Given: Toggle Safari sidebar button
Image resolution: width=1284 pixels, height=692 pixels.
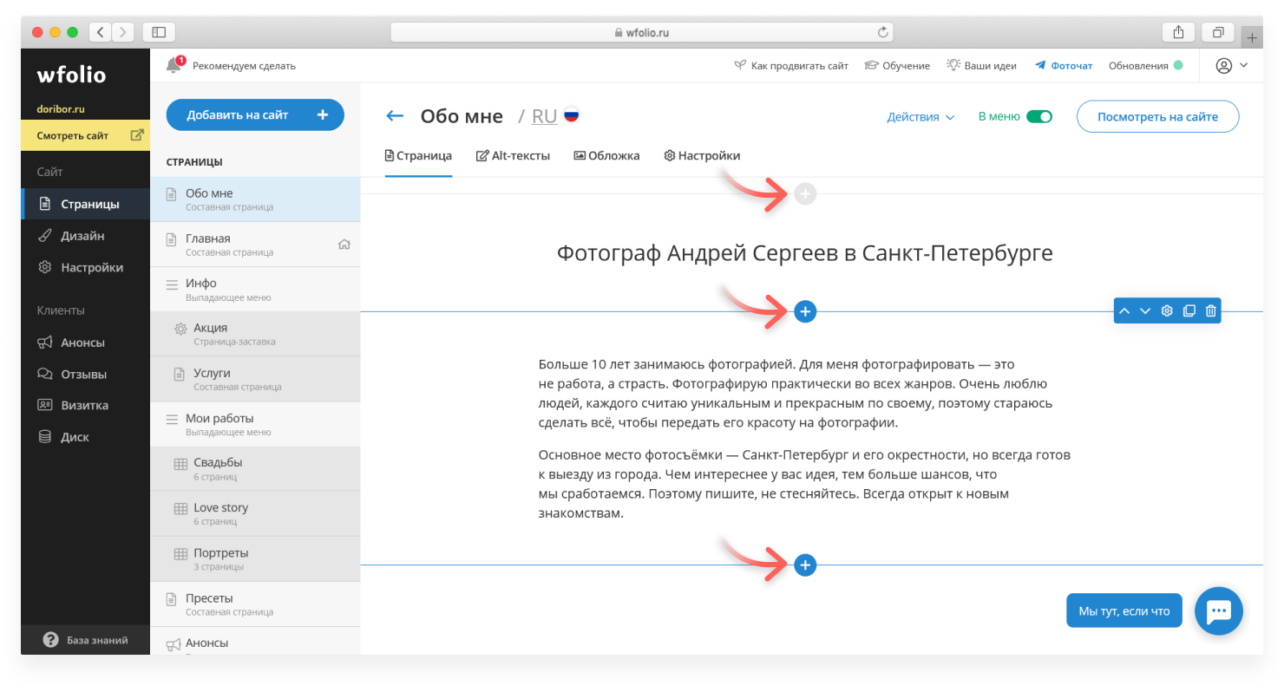Looking at the screenshot, I should (159, 32).
